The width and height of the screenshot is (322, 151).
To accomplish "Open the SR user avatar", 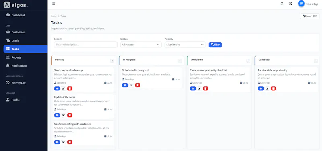I will point(301,4).
